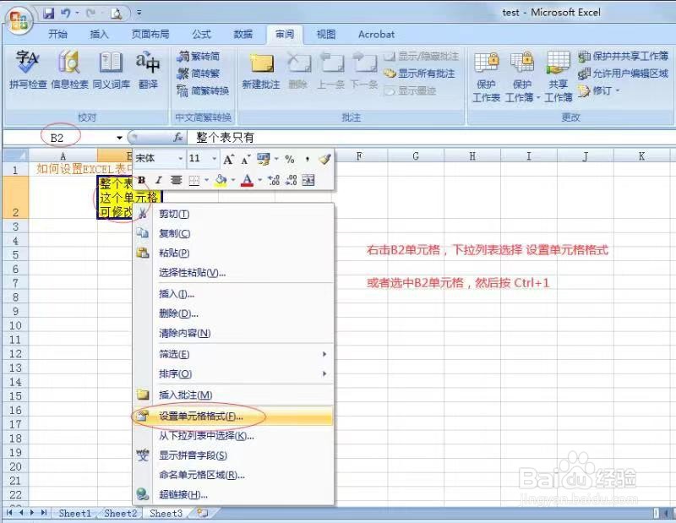Choose Paste Special (选择性粘贴)
The width and height of the screenshot is (676, 523).
pos(233,273)
